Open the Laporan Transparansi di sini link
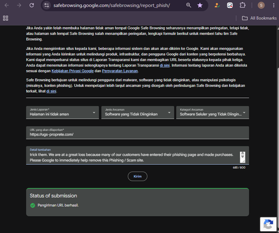 [165, 65]
